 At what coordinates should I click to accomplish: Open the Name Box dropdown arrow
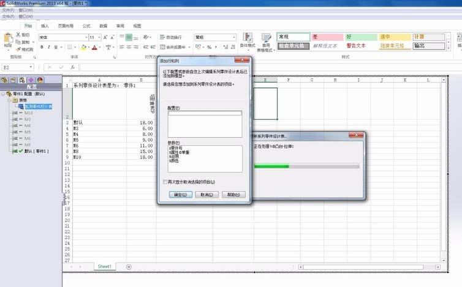click(x=31, y=67)
